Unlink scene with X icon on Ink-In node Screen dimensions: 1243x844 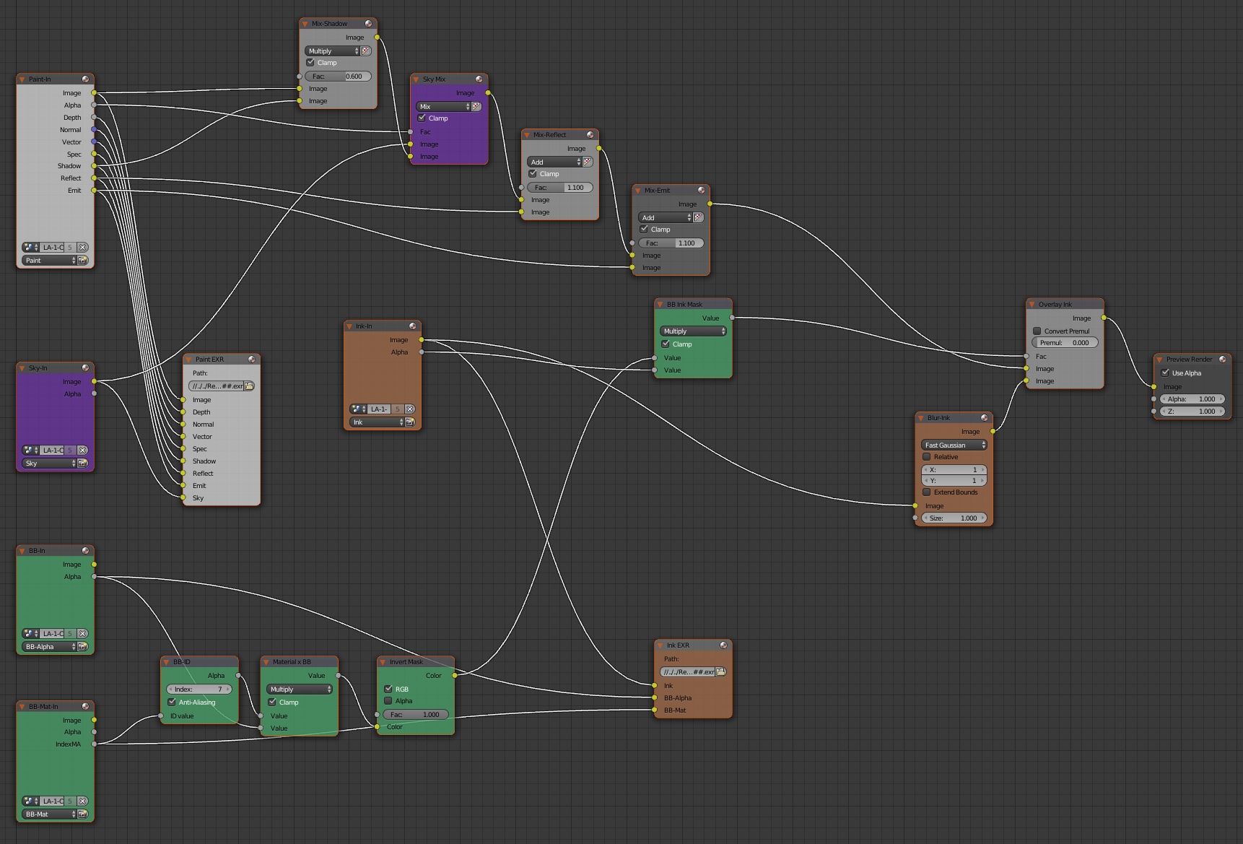pos(410,409)
